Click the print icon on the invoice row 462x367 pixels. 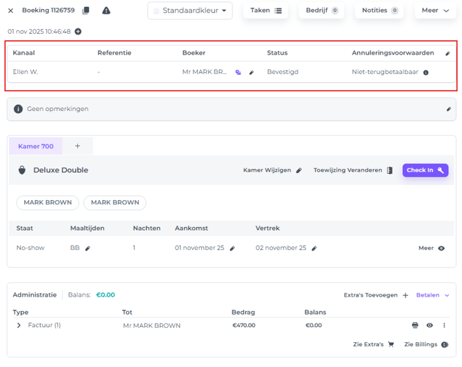pos(415,326)
